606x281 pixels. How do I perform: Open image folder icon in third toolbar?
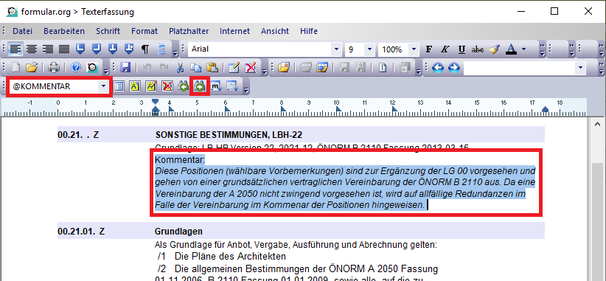coord(283,68)
